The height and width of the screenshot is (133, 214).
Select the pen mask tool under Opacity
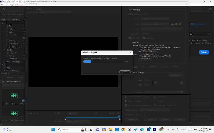[x=16, y=53]
